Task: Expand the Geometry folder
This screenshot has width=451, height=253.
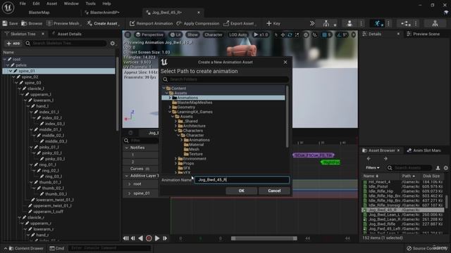Action: pos(170,108)
